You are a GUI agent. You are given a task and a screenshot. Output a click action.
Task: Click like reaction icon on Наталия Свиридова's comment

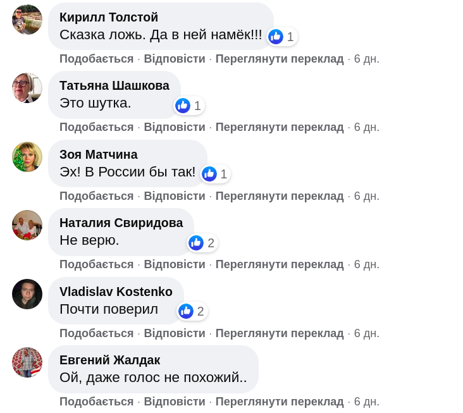pos(196,243)
